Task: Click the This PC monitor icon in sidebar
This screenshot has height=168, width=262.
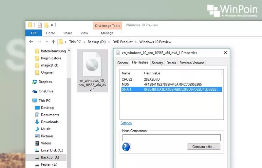Action: 35,101
